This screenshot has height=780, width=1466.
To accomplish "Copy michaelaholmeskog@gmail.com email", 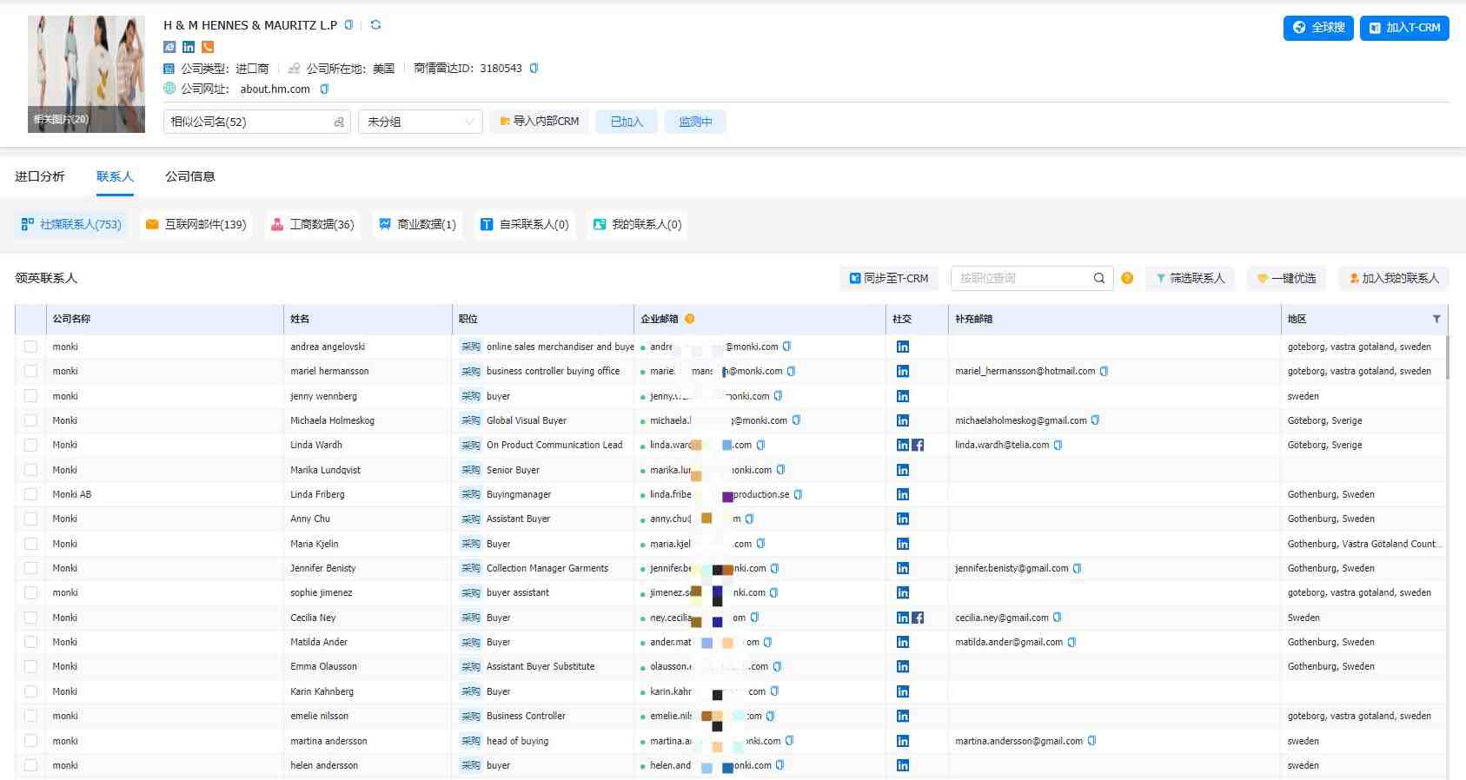I will (x=1095, y=420).
